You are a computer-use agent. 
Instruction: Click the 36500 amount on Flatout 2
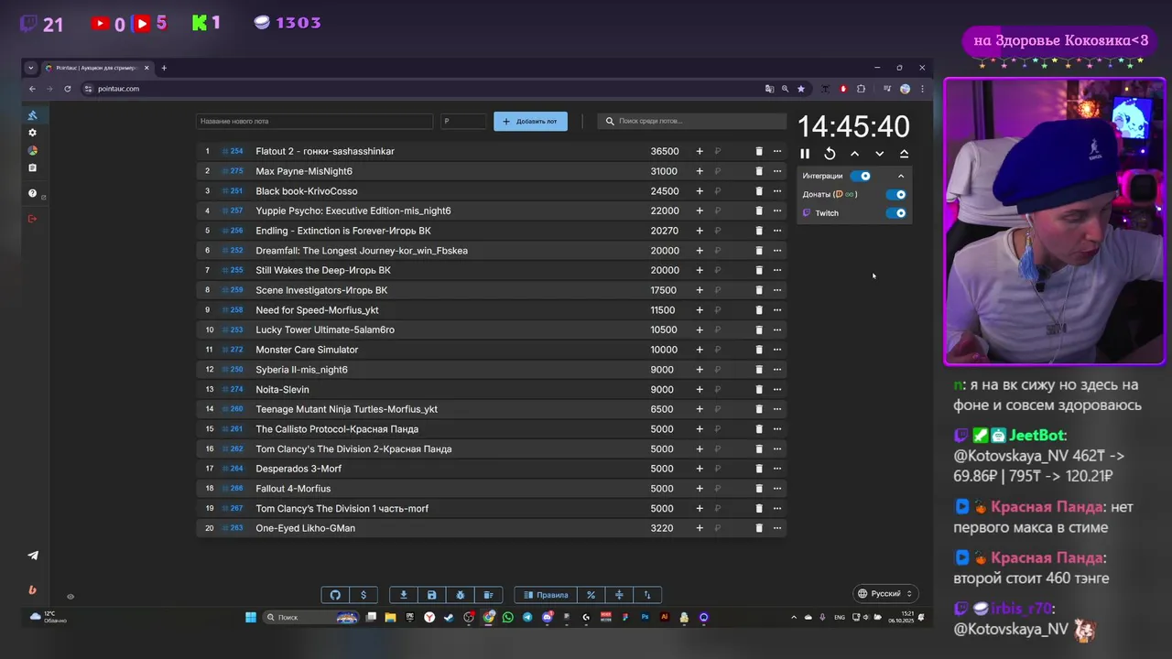pos(665,151)
